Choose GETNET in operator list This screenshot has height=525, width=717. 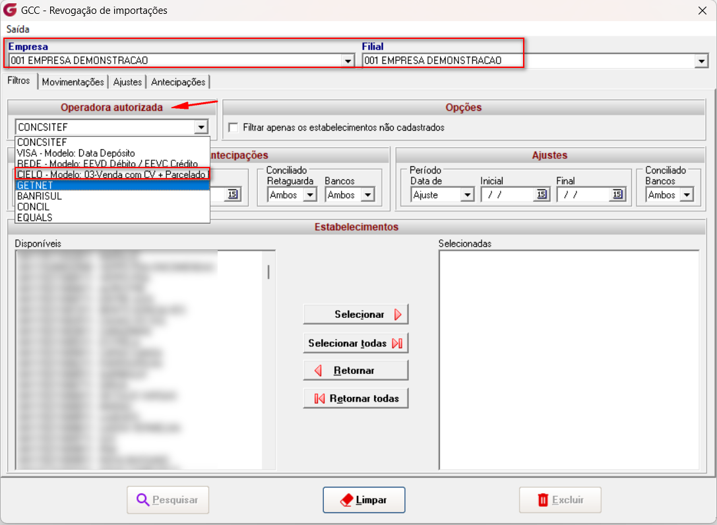[x=113, y=185]
